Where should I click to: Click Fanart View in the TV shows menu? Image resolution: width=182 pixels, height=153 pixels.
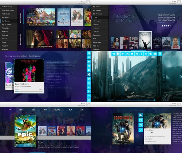[100, 42]
